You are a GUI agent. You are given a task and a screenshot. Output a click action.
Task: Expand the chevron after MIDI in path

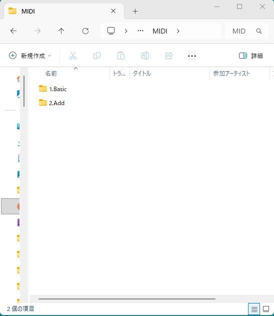(x=178, y=31)
